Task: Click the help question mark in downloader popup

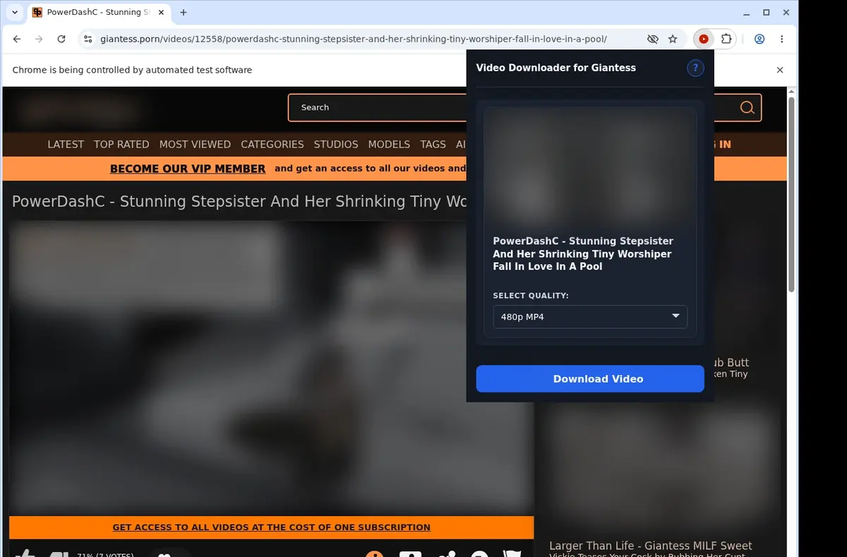Action: click(695, 68)
